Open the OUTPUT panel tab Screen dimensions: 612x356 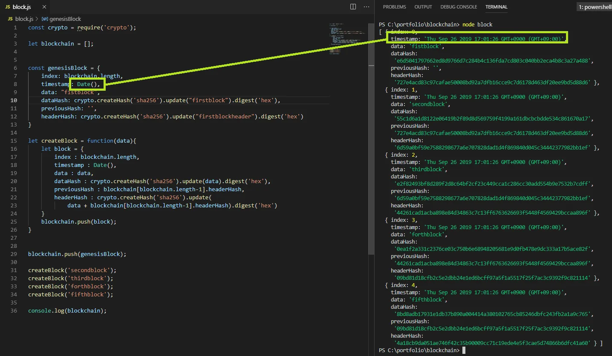click(423, 7)
